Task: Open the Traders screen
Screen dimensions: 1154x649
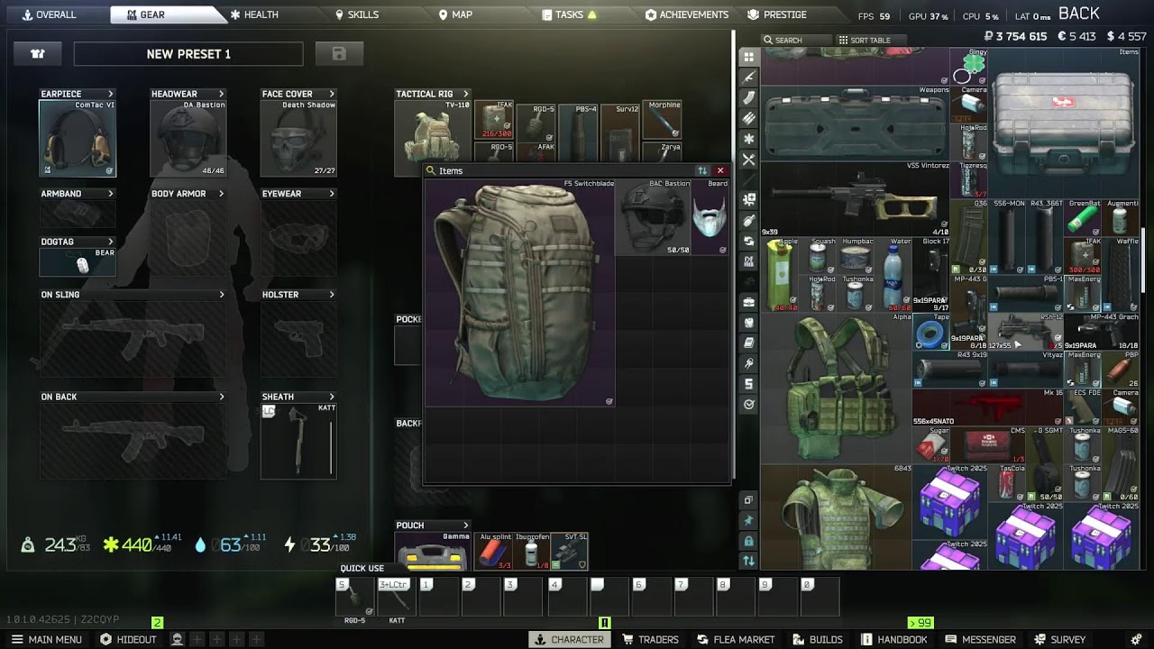Action: coord(650,639)
